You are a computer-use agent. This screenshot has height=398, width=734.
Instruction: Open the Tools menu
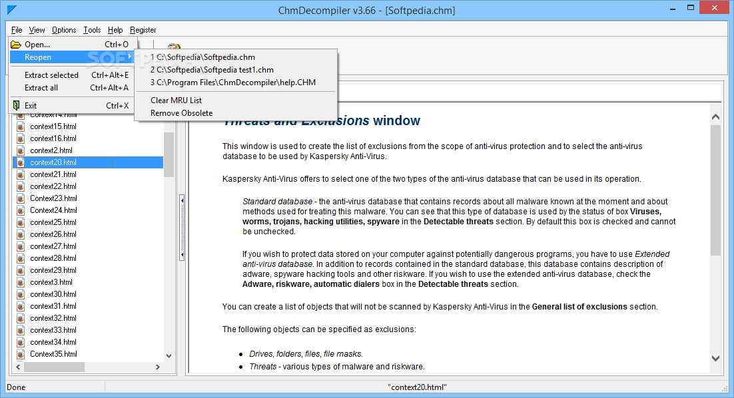coord(92,30)
